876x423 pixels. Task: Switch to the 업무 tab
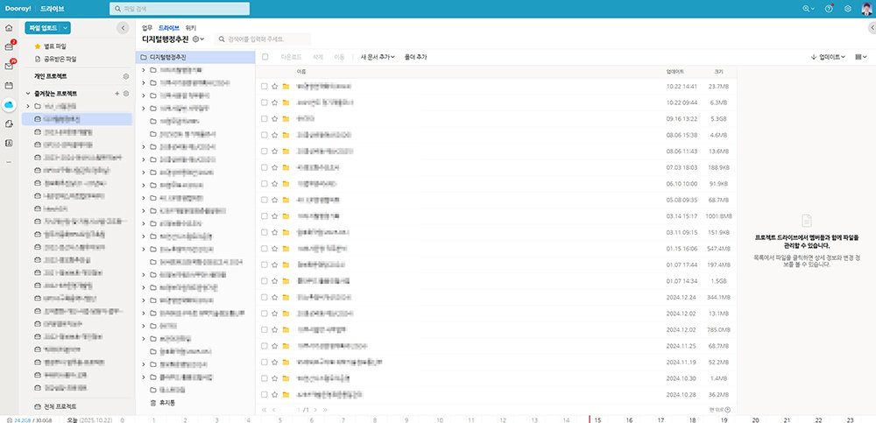tap(146, 28)
